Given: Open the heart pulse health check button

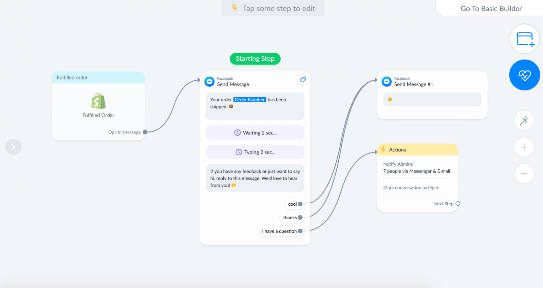Looking at the screenshot, I should point(525,75).
